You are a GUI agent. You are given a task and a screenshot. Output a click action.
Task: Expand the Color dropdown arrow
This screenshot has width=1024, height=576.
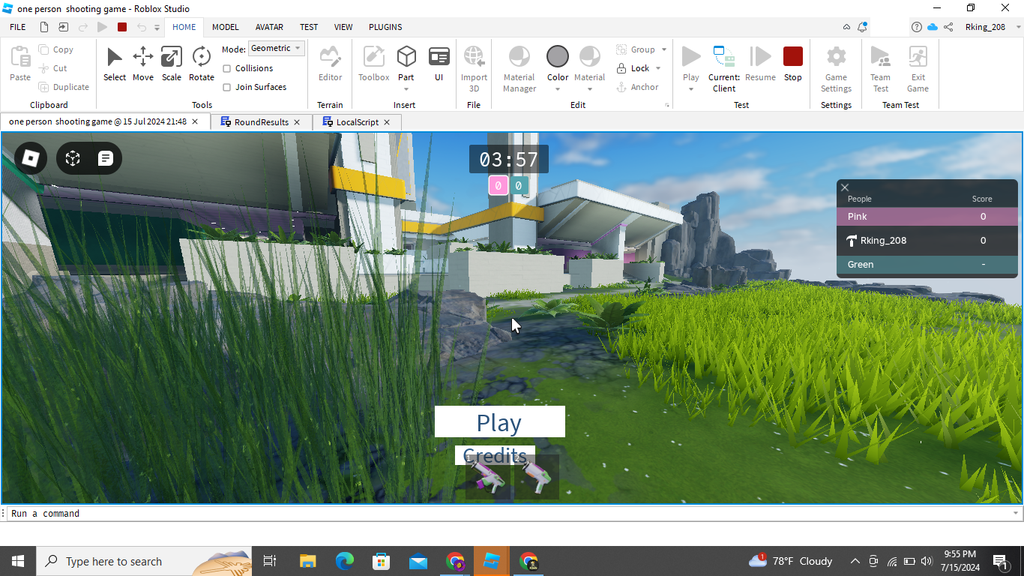[x=558, y=89]
